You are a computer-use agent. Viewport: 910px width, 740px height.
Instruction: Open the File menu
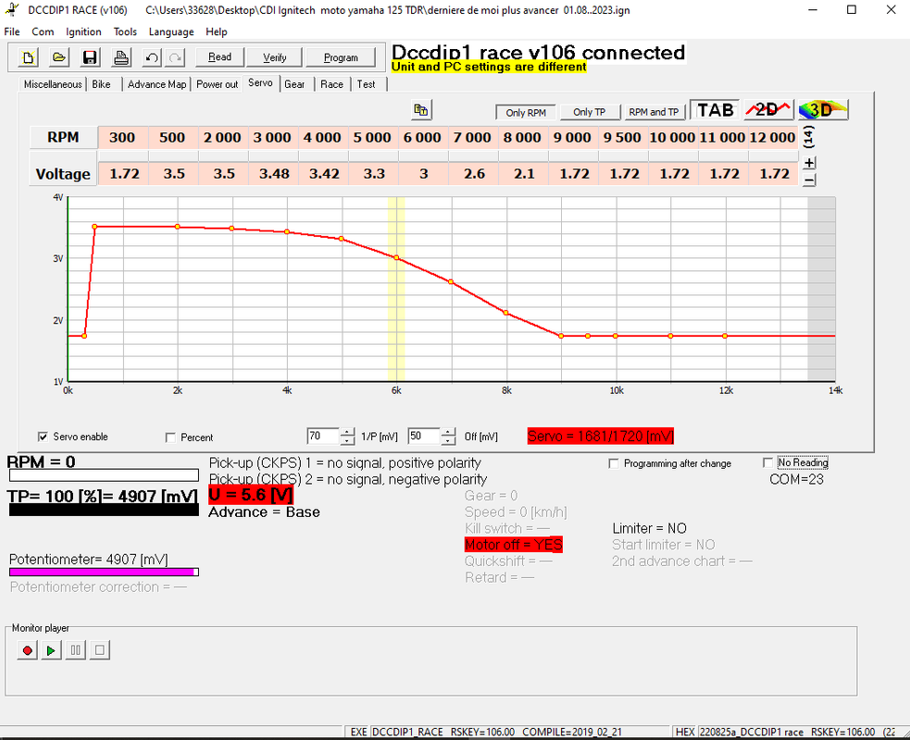(12, 31)
